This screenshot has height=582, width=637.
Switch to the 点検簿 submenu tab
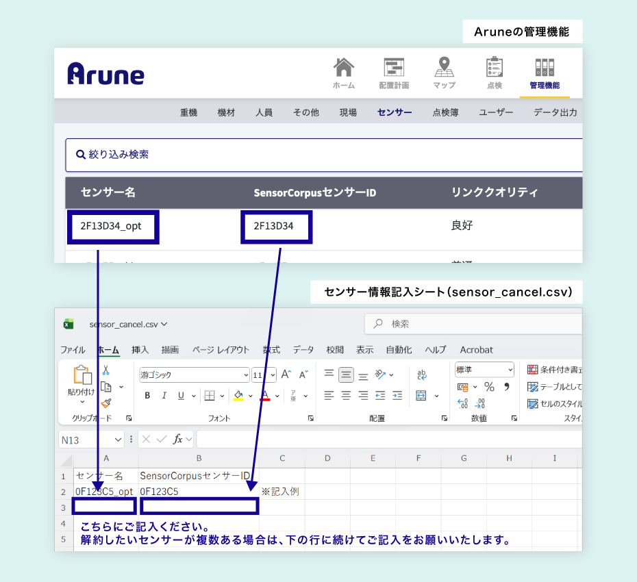coord(445,112)
